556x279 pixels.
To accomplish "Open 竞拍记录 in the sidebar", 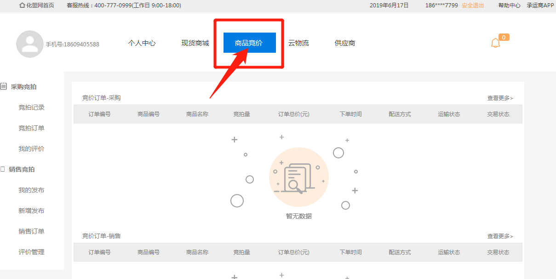I will [x=31, y=107].
